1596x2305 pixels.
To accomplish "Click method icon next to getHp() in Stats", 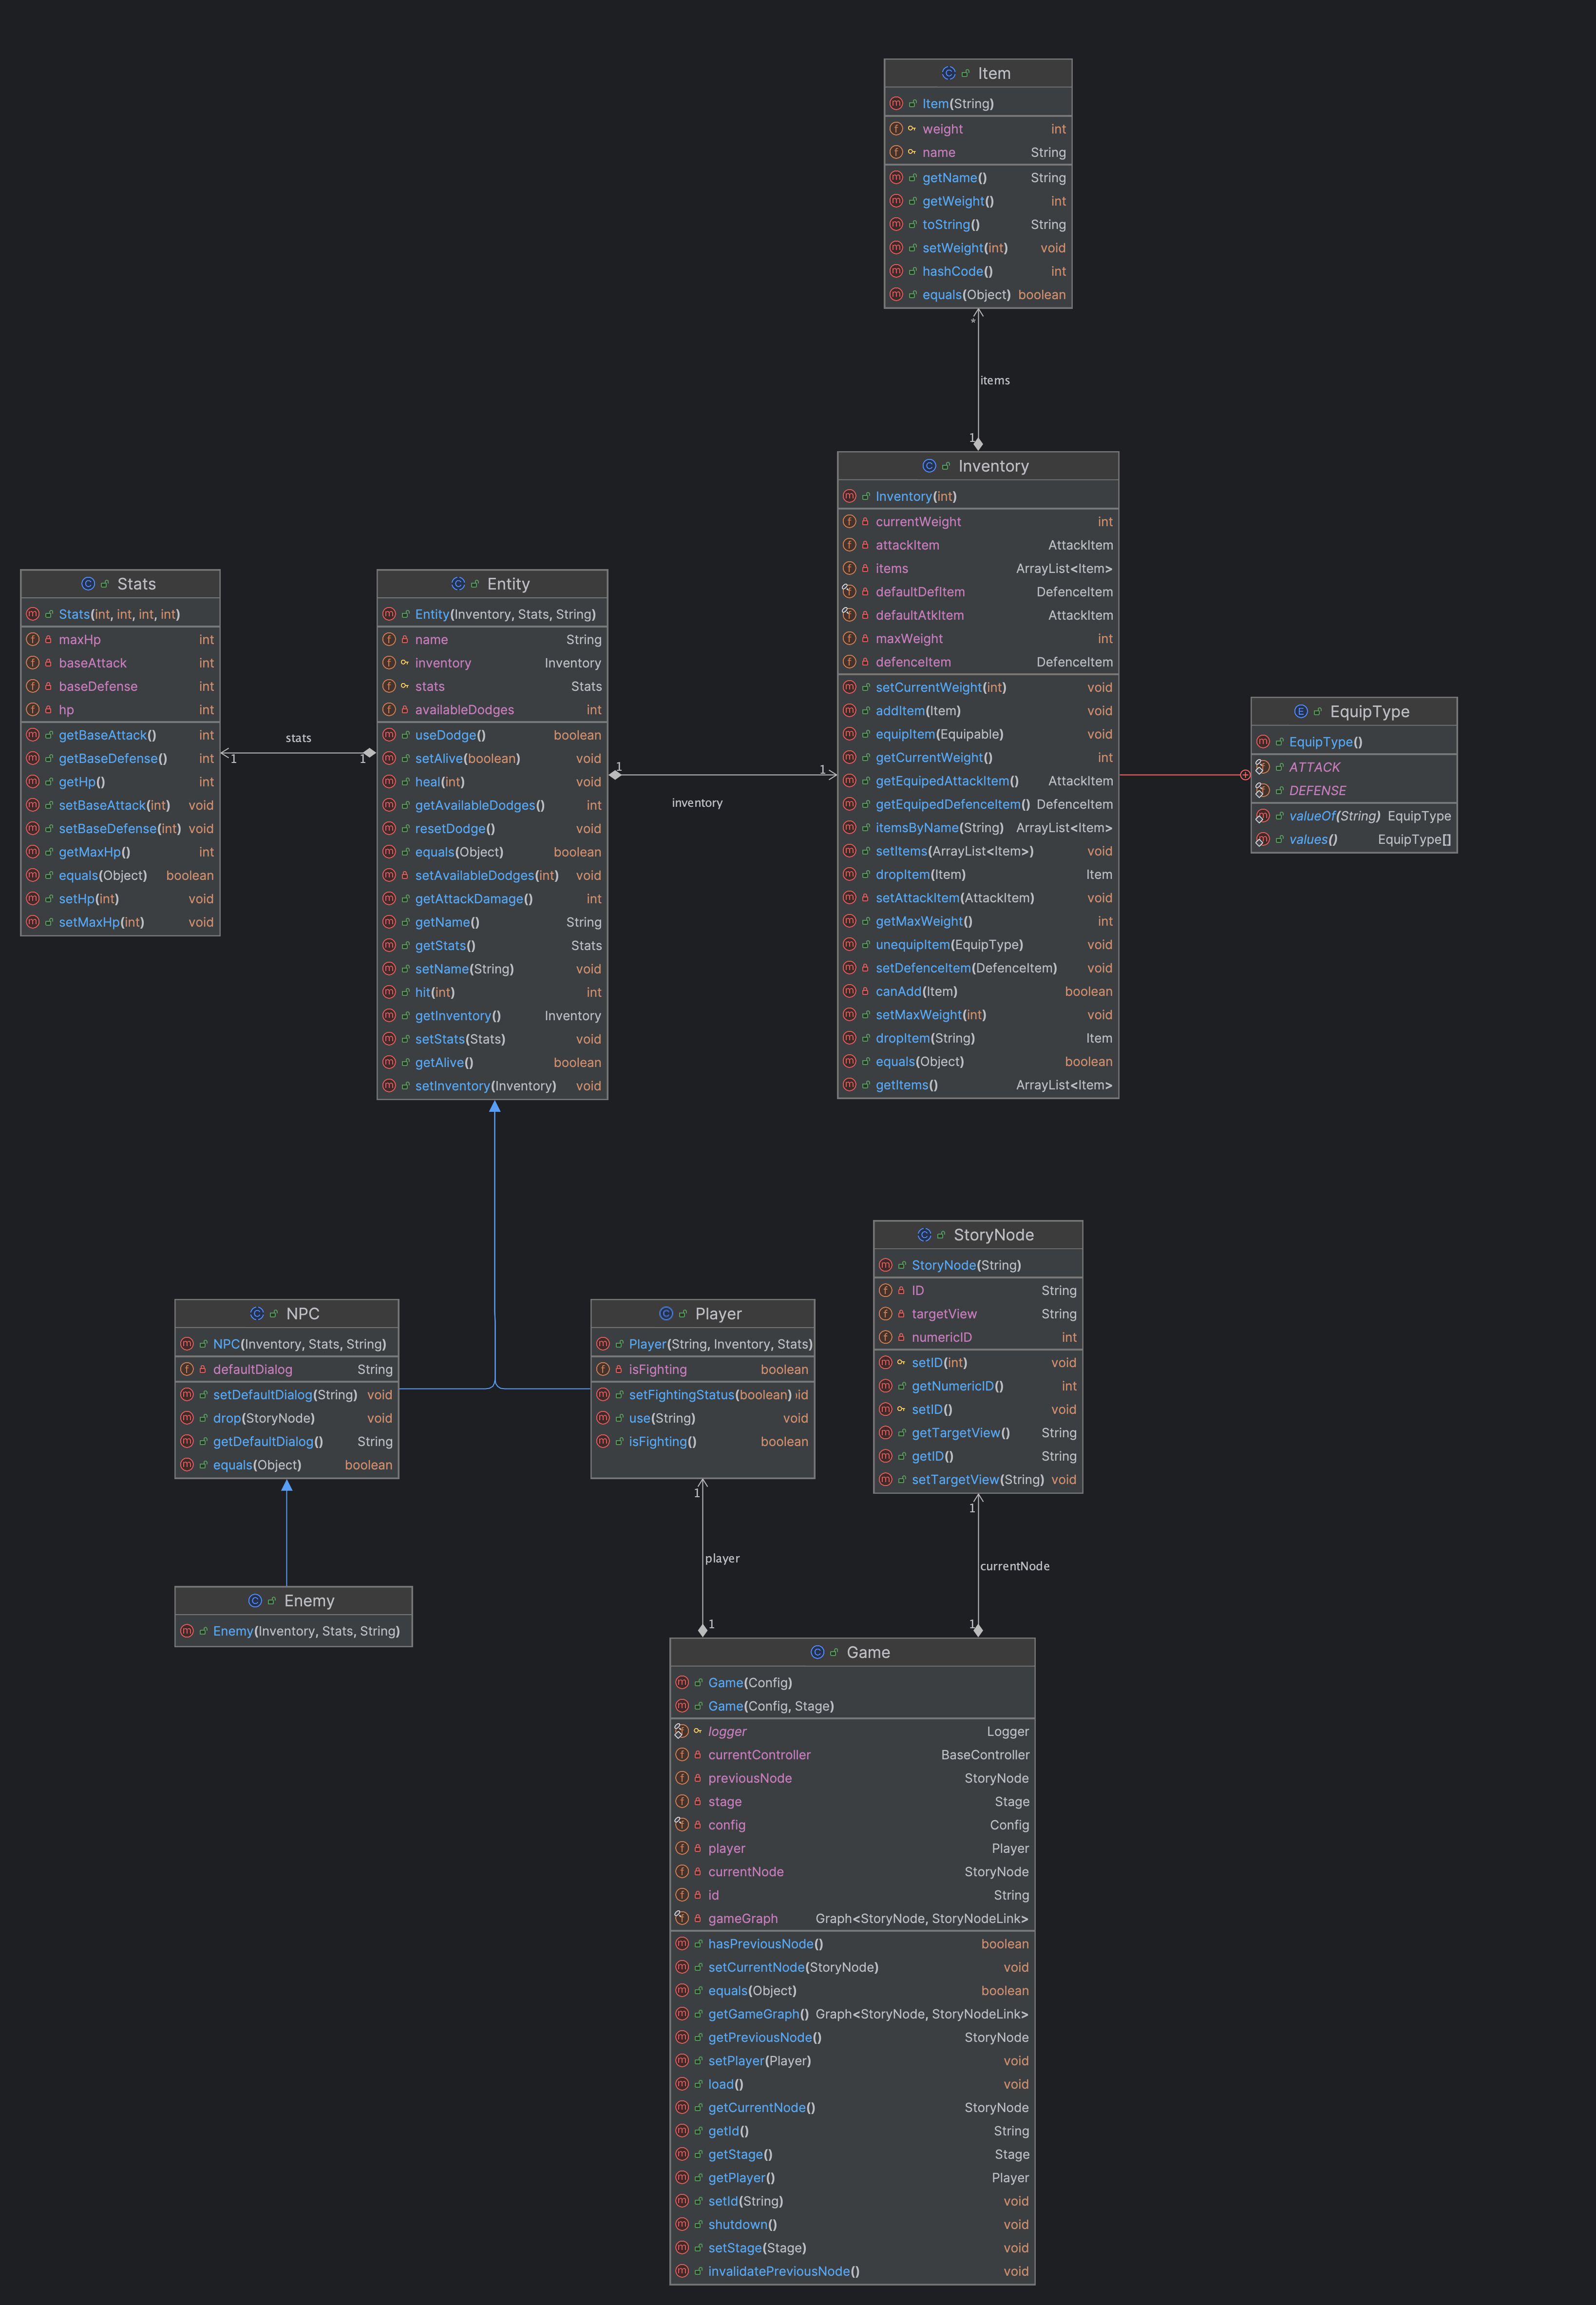I will pyautogui.click(x=32, y=782).
